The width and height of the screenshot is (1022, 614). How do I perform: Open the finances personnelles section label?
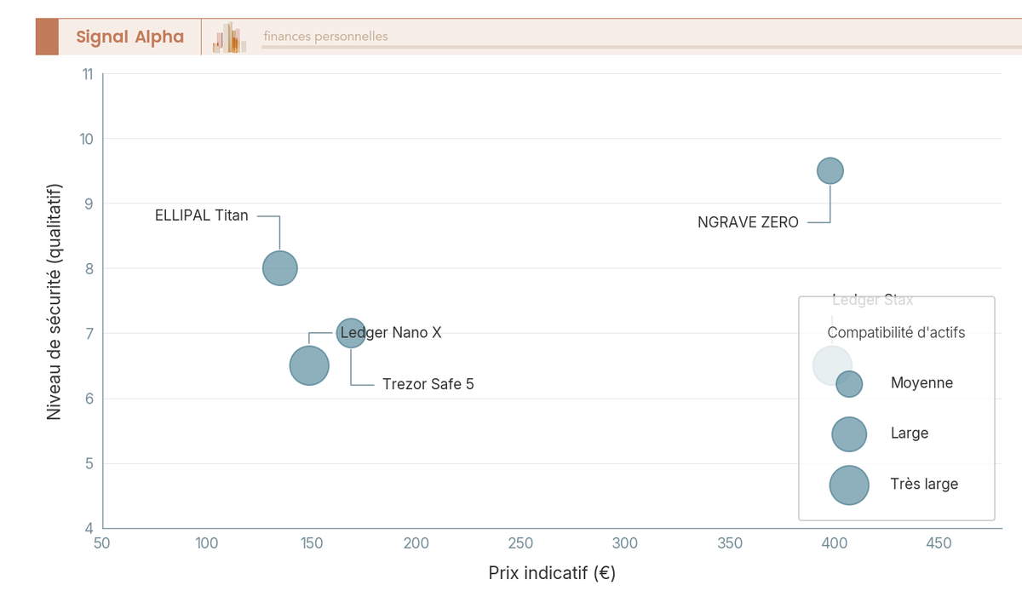pyautogui.click(x=325, y=37)
